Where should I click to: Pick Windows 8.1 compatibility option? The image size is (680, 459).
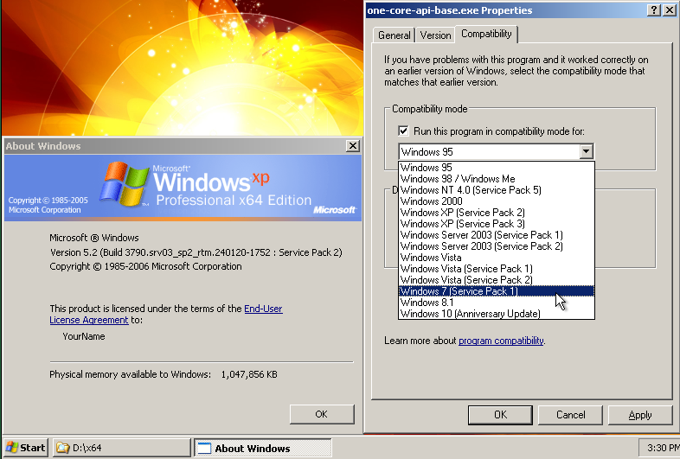click(x=496, y=303)
